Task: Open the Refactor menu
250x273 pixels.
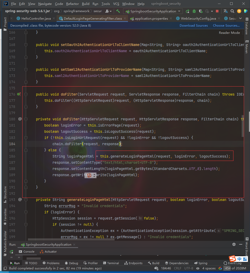Action: tap(72, 4)
